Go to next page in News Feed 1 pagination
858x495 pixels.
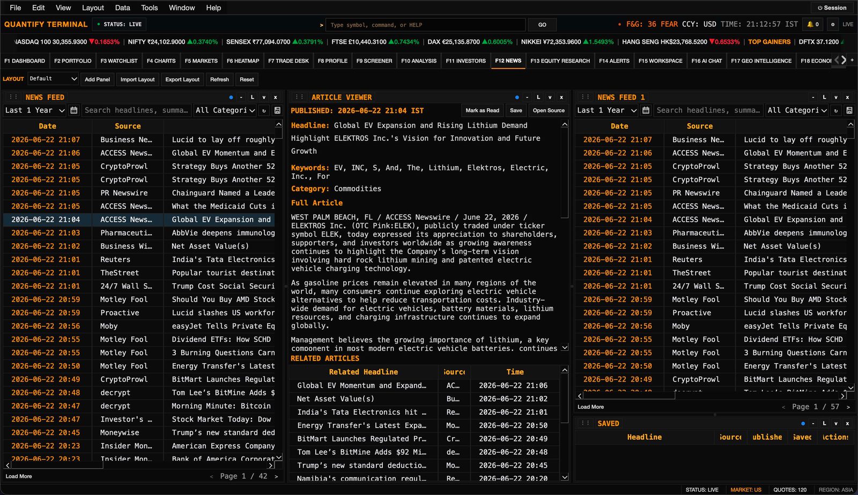pyautogui.click(x=848, y=407)
